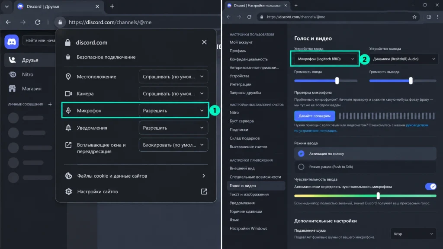Viewport: 443px width, 249px height.
Task: Adjust Громкость ввода slider handle
Action: 337,81
